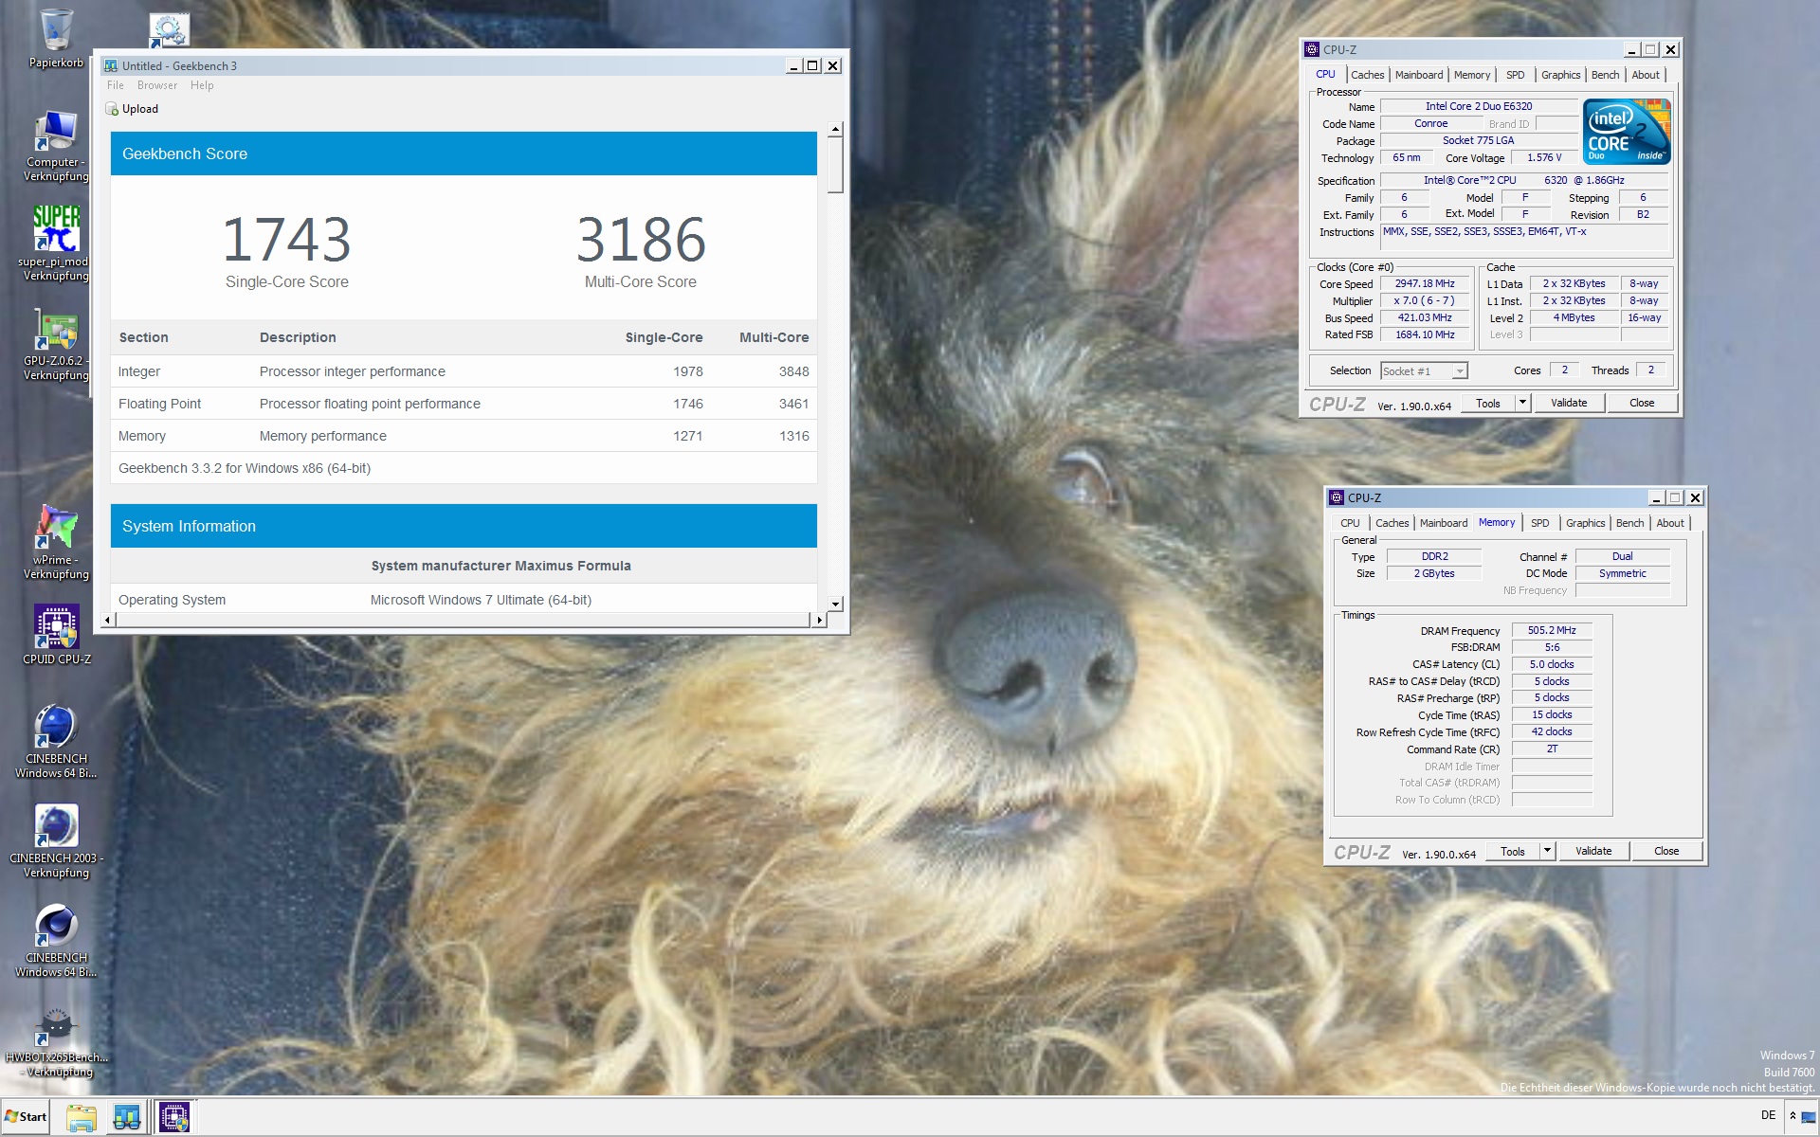Click the Memory performance row in Geekbench
The image size is (1820, 1137).
tap(464, 436)
